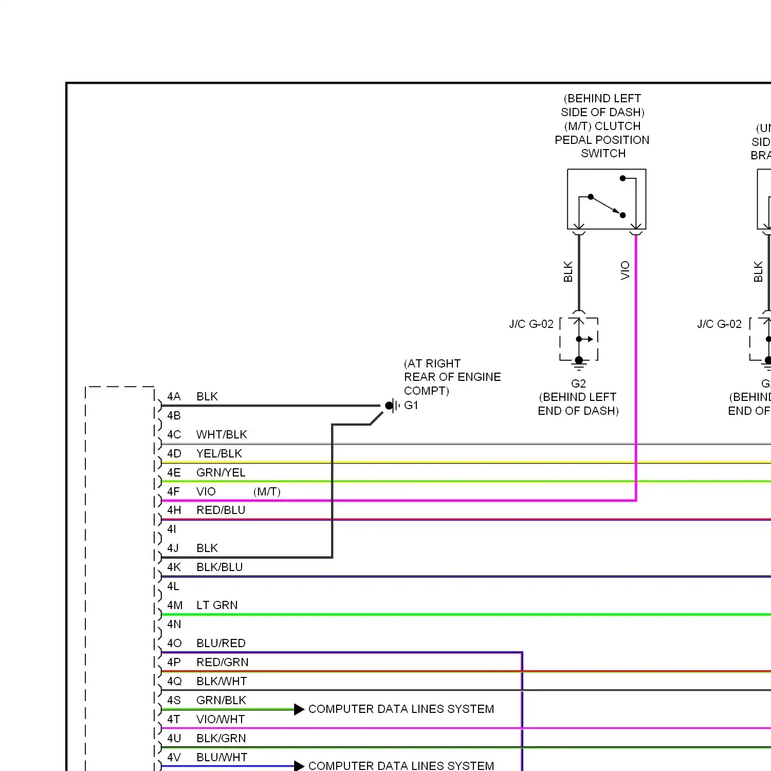Select the 4D YEL/BLK wire label

[204, 453]
